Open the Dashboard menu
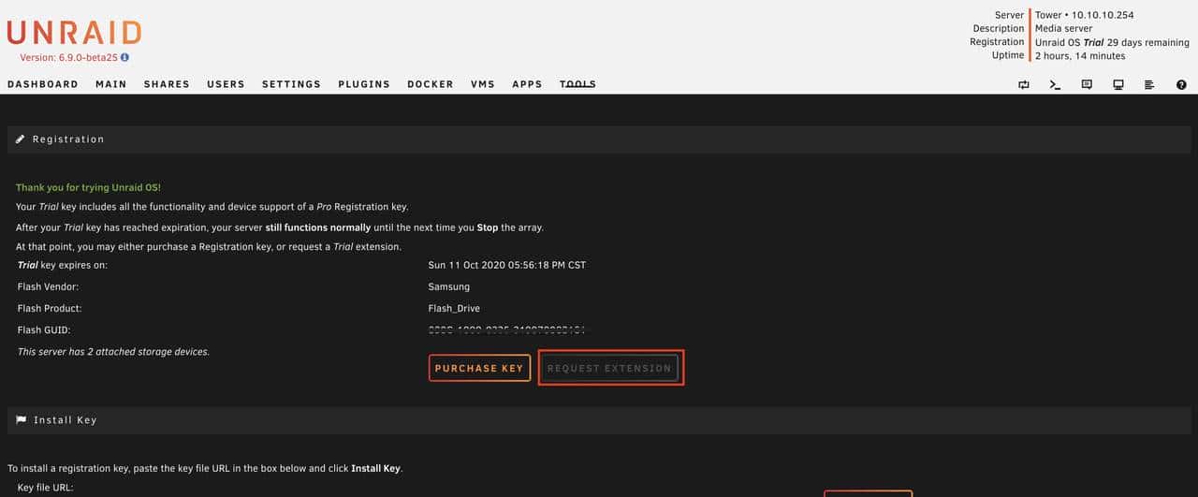 [43, 84]
